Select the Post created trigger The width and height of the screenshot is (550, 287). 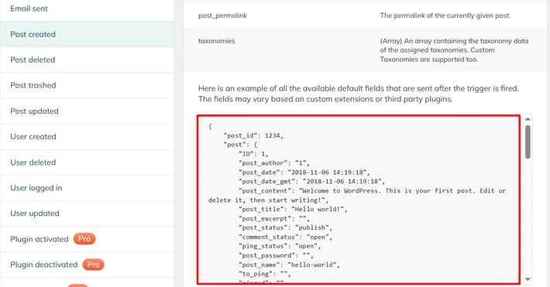point(87,34)
